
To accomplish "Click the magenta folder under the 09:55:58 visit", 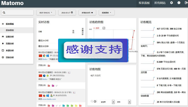I will click(53, 85).
